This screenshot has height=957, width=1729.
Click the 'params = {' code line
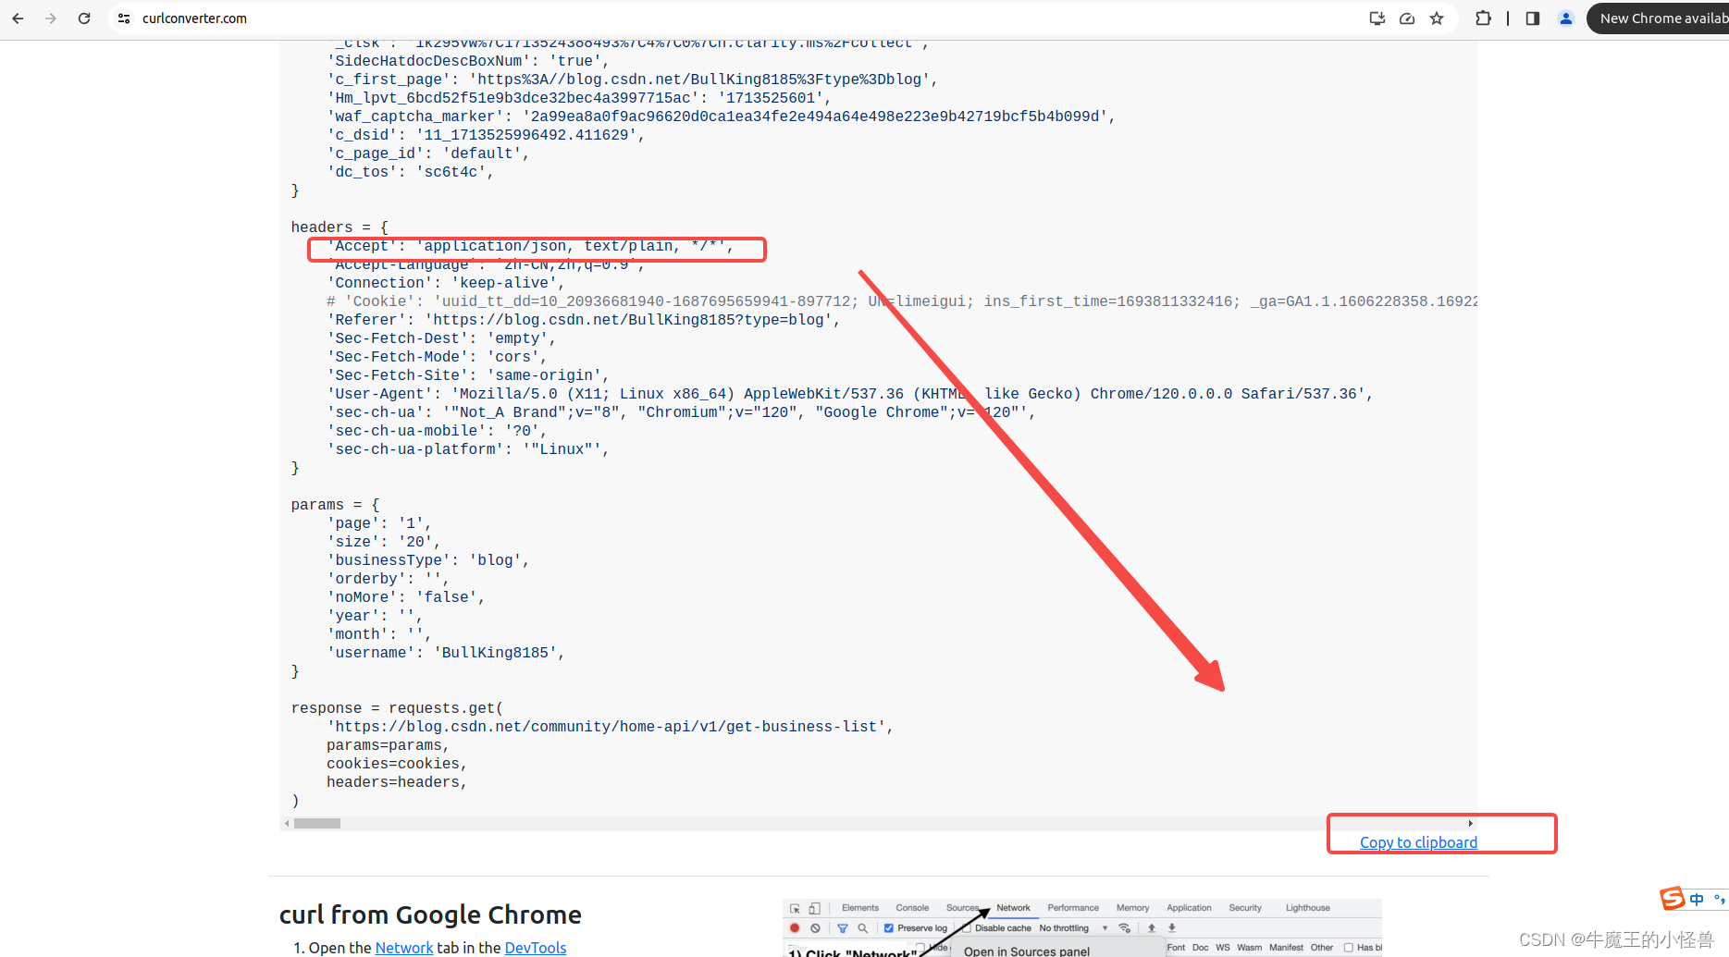[335, 505]
